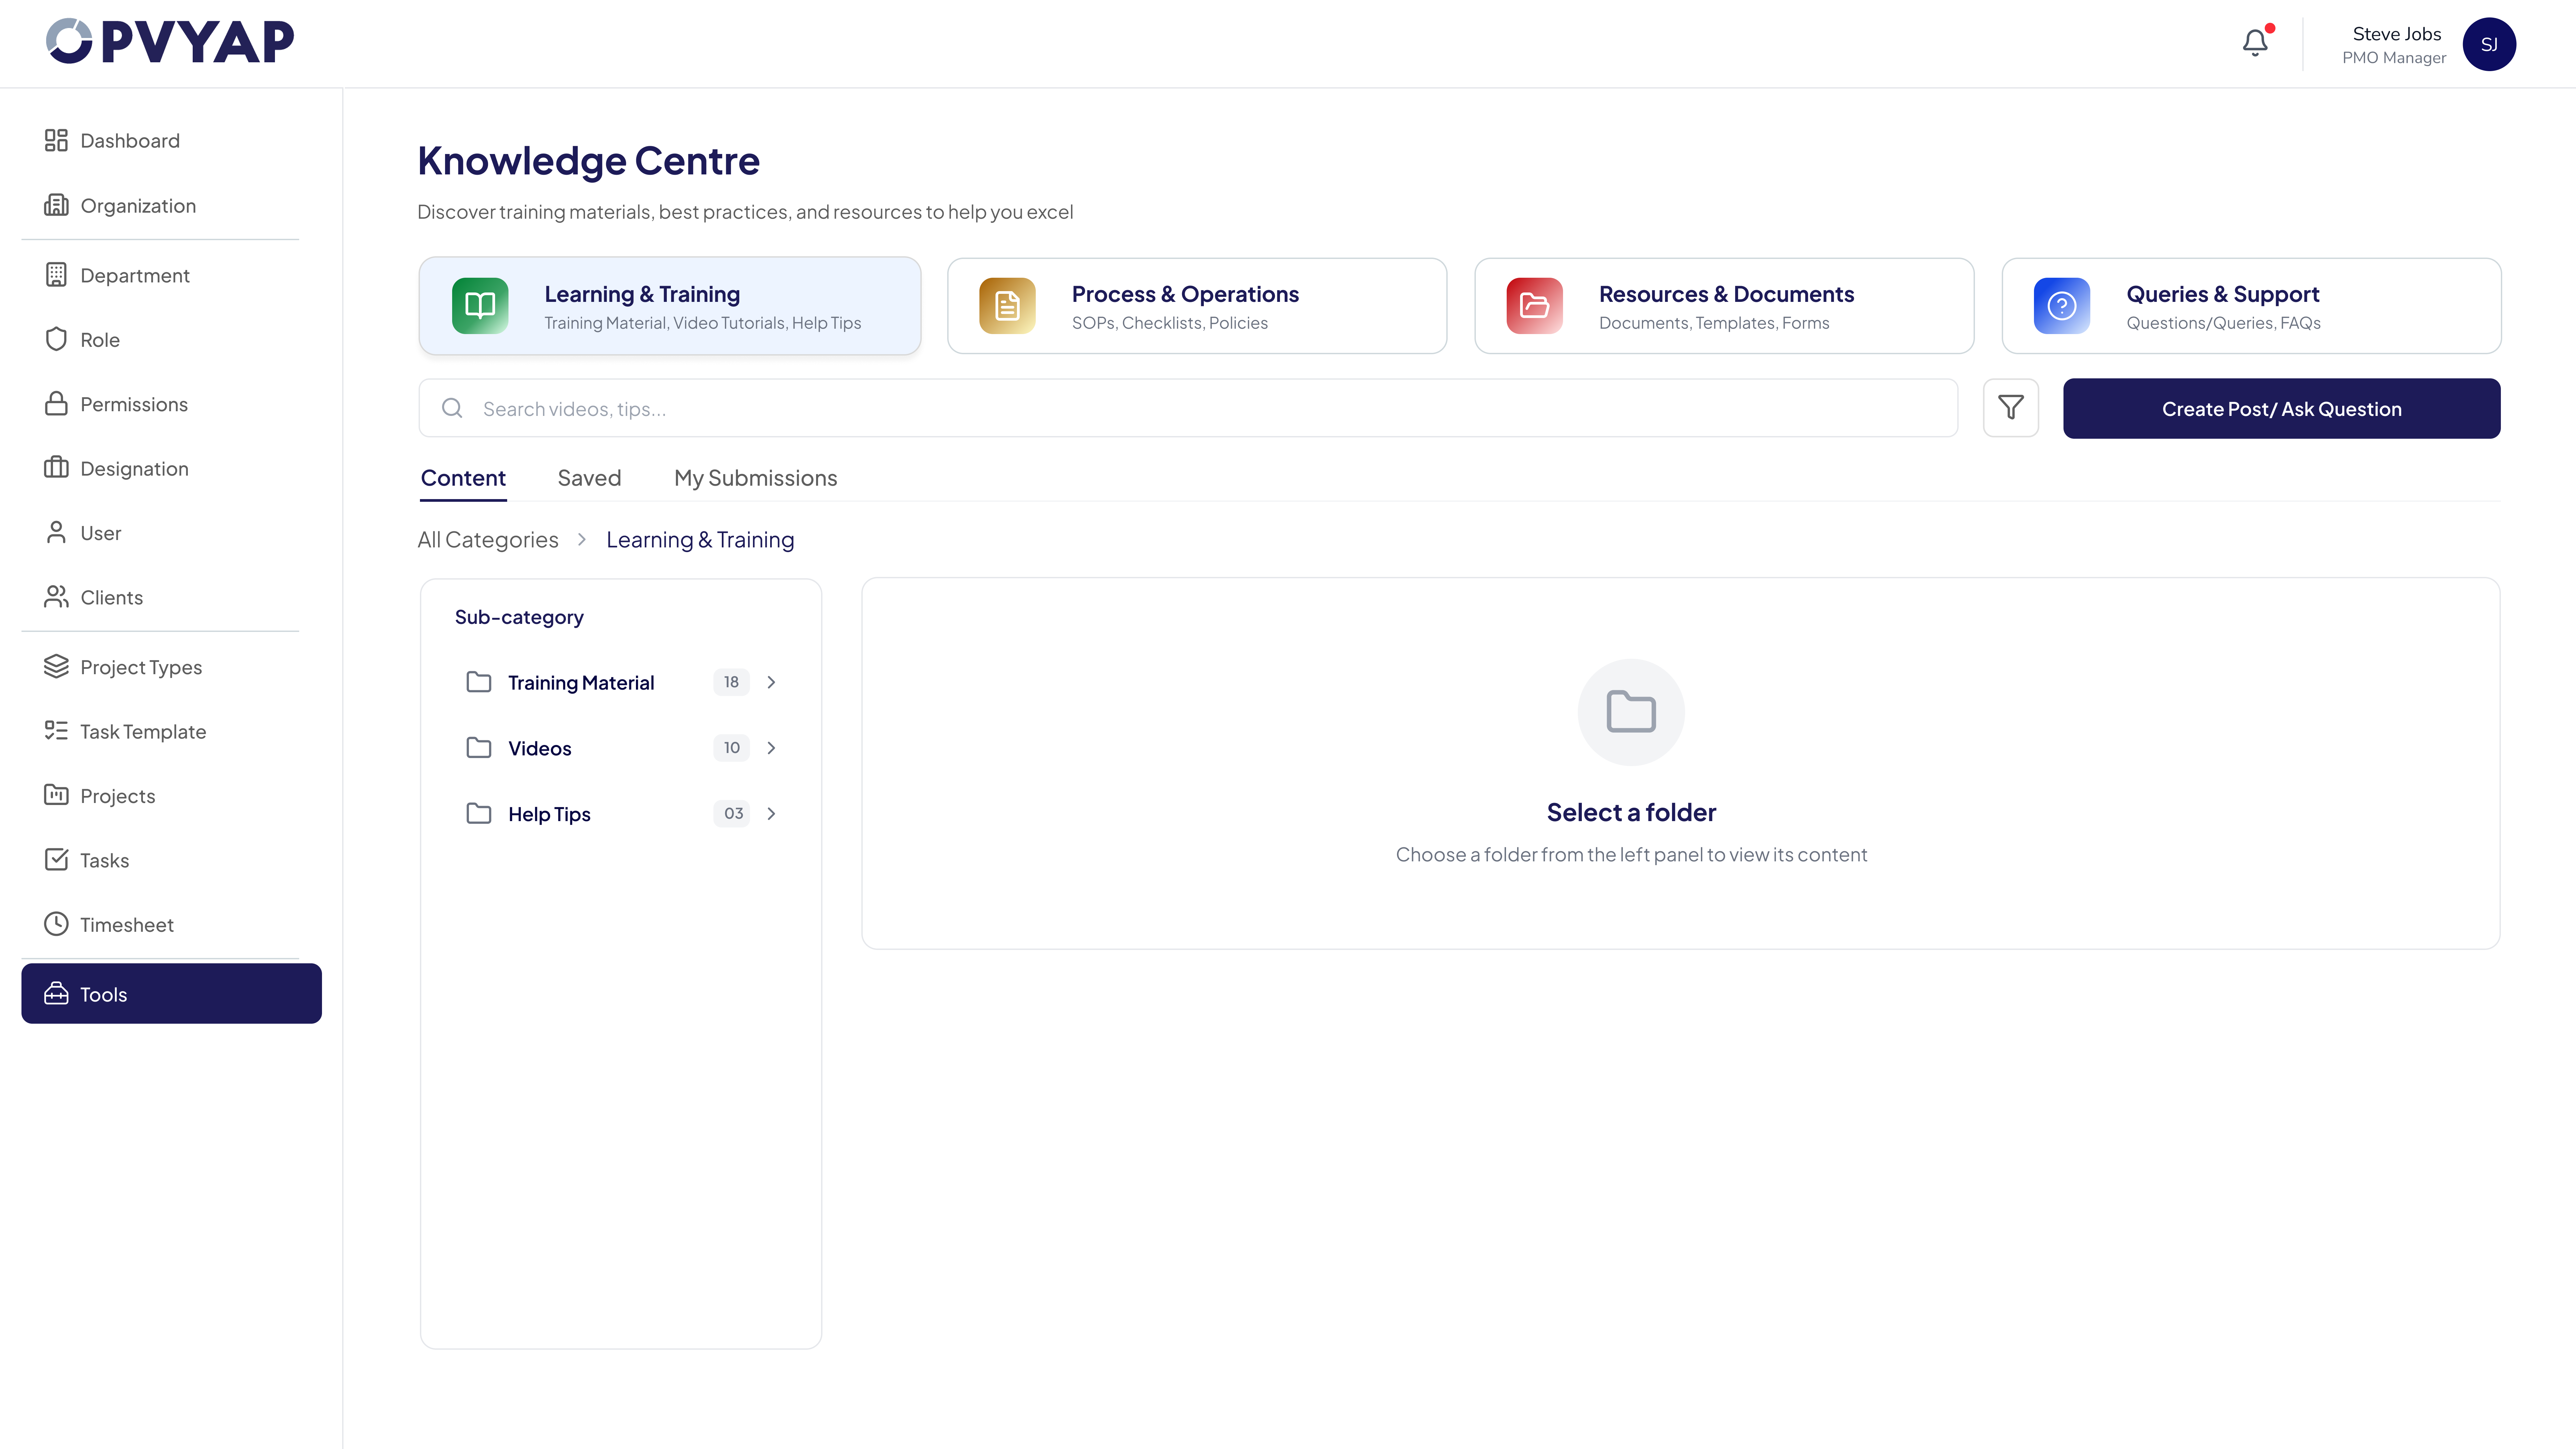Viewport: 2576px width, 1449px height.
Task: Open Organization in the sidebar
Action: [x=138, y=206]
